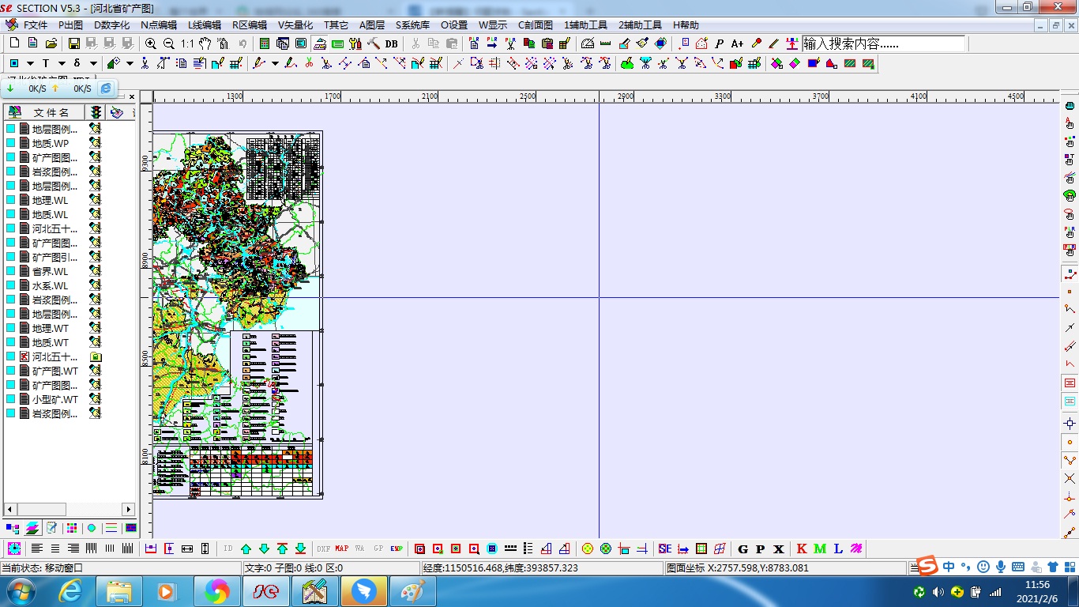The image size is (1079, 607).
Task: Open Internet Explorer from the taskbar
Action: tap(70, 590)
